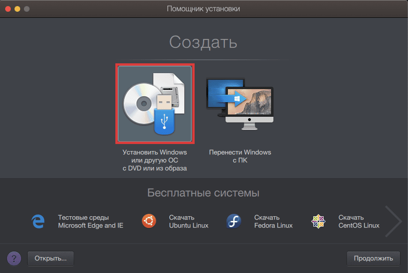The image size is (408, 273).
Task: Open 'Тестовые среды Microsoft Edge and IE'
Action: tap(91, 221)
